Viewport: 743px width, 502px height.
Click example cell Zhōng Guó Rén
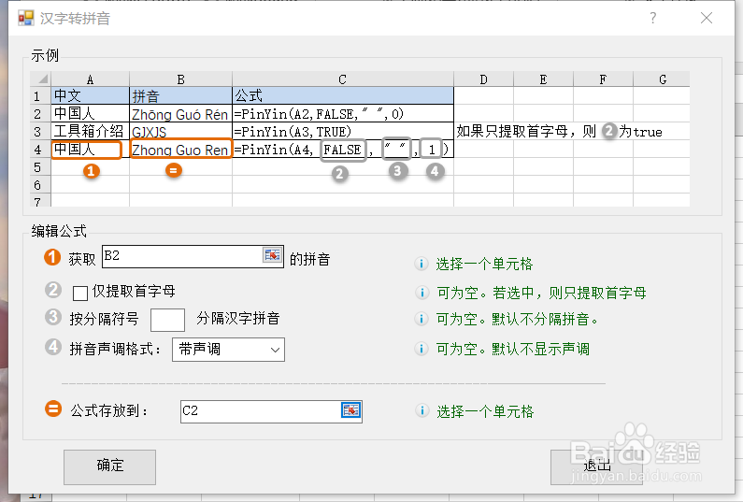coord(180,114)
